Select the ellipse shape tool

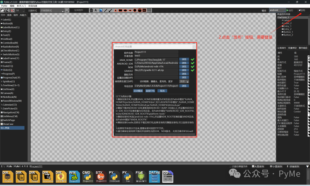point(125,10)
